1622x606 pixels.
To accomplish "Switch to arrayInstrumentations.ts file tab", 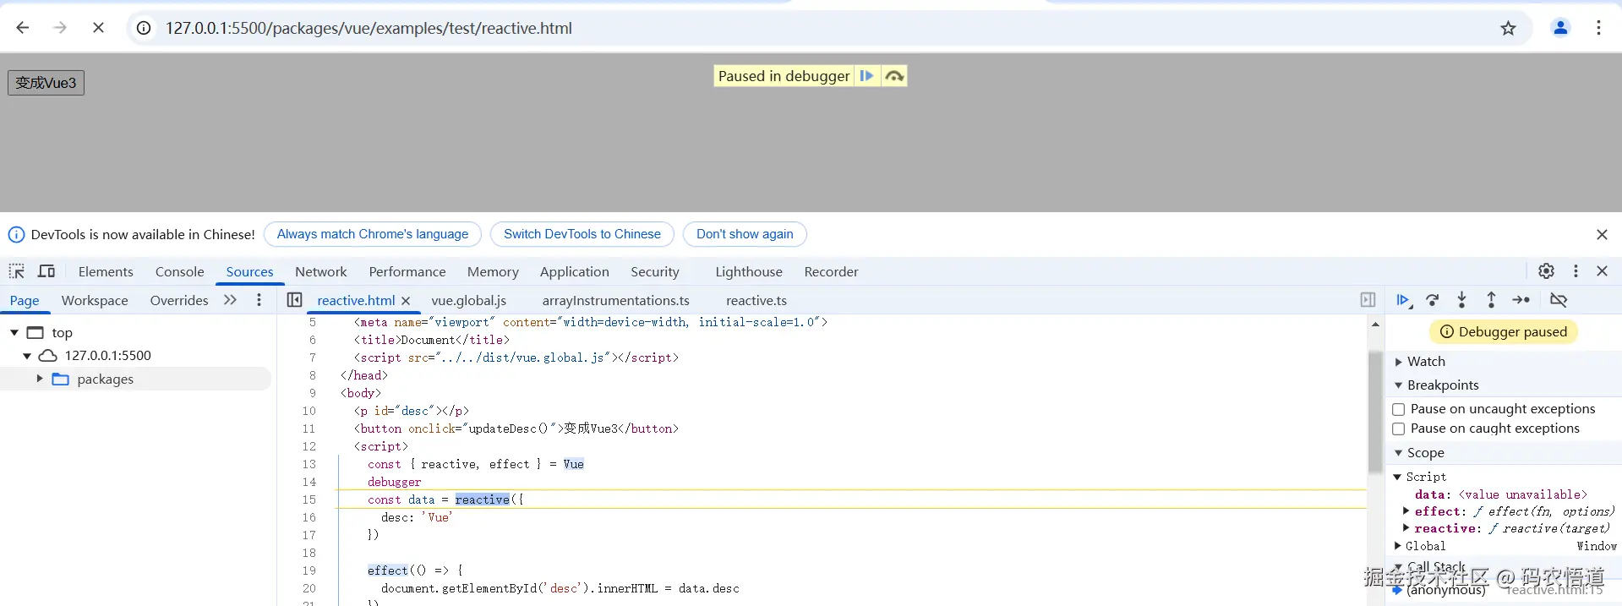I will pyautogui.click(x=615, y=300).
